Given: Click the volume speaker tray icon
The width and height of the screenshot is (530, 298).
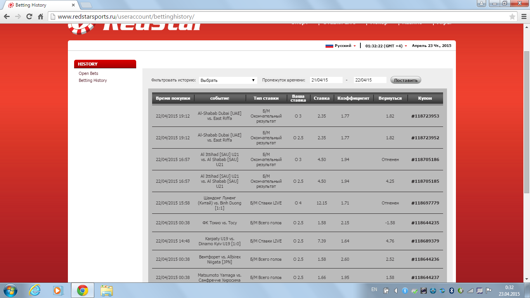Looking at the screenshot, I should coord(395,290).
